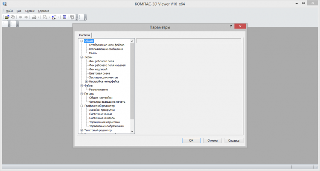Click the Open file toolbar icon
The image size is (320, 171).
7,17
